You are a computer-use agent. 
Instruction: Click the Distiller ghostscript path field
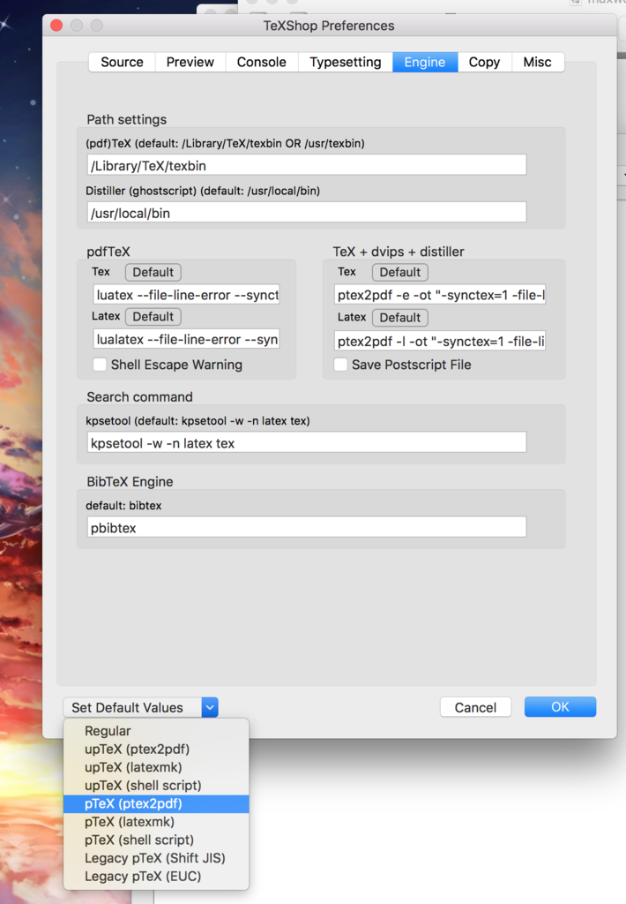click(306, 212)
